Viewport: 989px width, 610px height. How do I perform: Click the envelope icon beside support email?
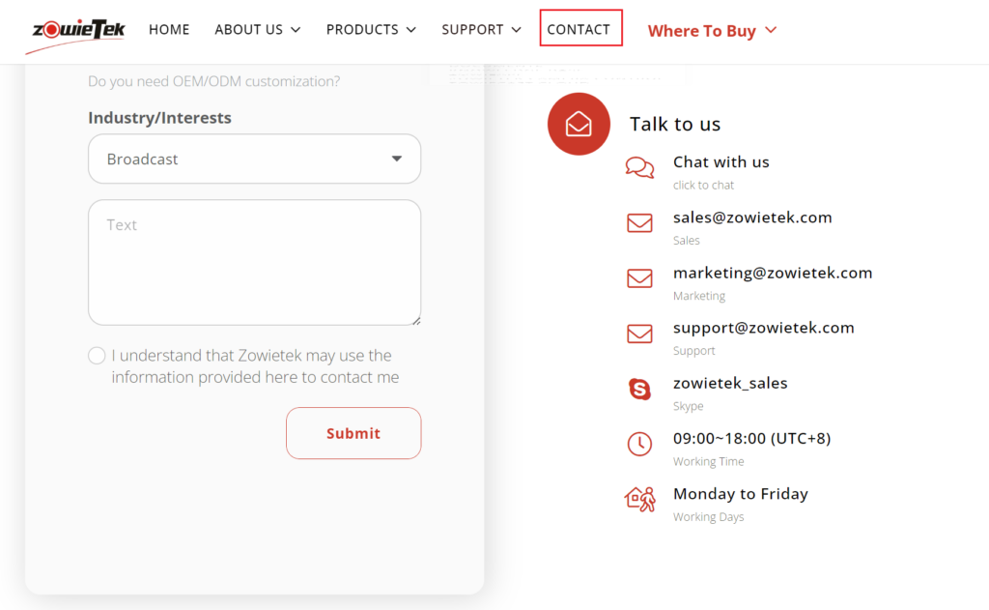[x=639, y=334]
